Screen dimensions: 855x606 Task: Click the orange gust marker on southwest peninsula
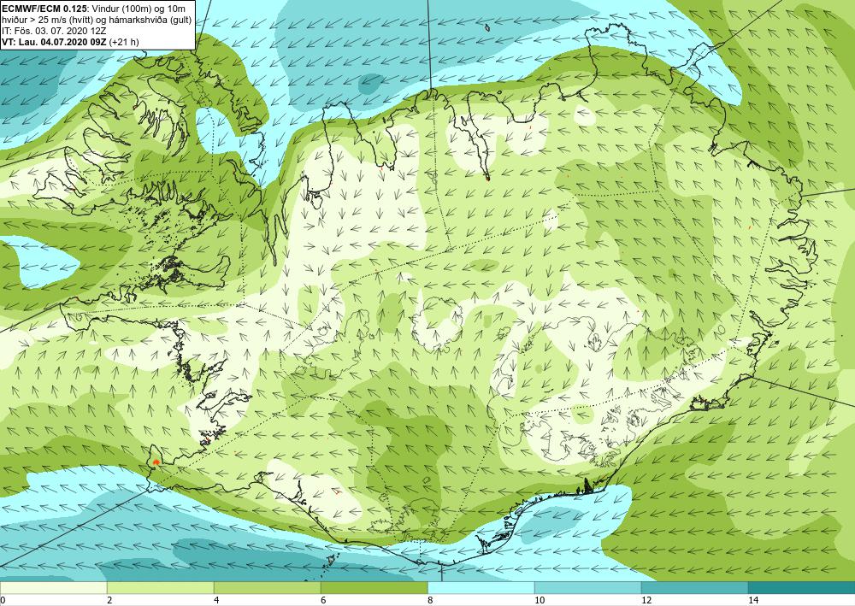pyautogui.click(x=156, y=462)
